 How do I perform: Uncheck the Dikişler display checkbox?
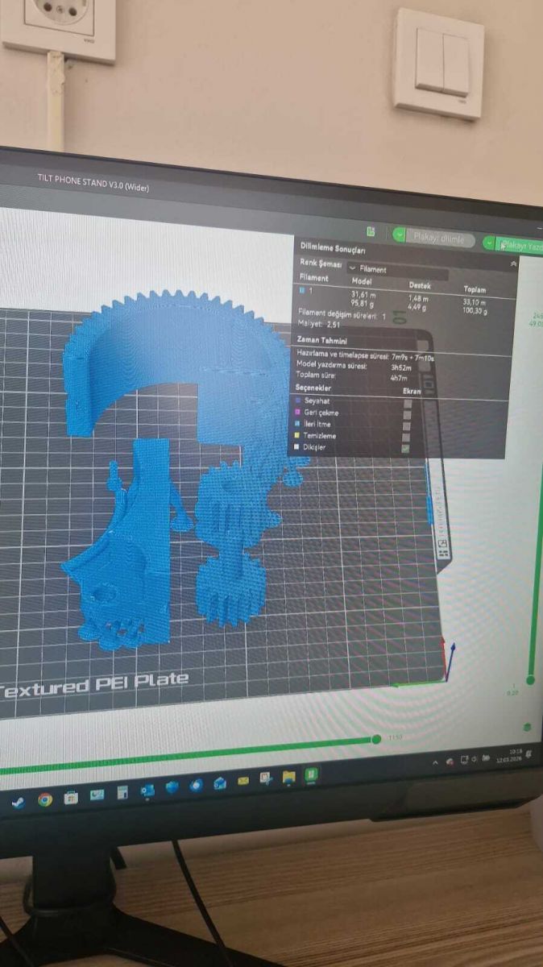pos(406,448)
